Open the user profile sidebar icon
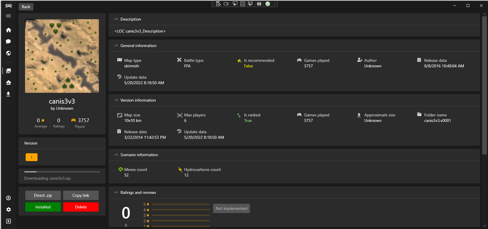Viewport: 488px width, 229px height. 8,198
